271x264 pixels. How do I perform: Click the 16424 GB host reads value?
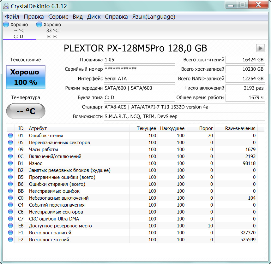(x=245, y=60)
